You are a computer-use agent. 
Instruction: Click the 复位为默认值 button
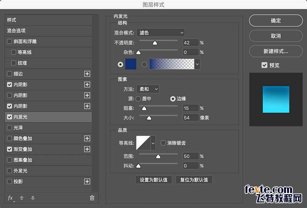pyautogui.click(x=194, y=180)
